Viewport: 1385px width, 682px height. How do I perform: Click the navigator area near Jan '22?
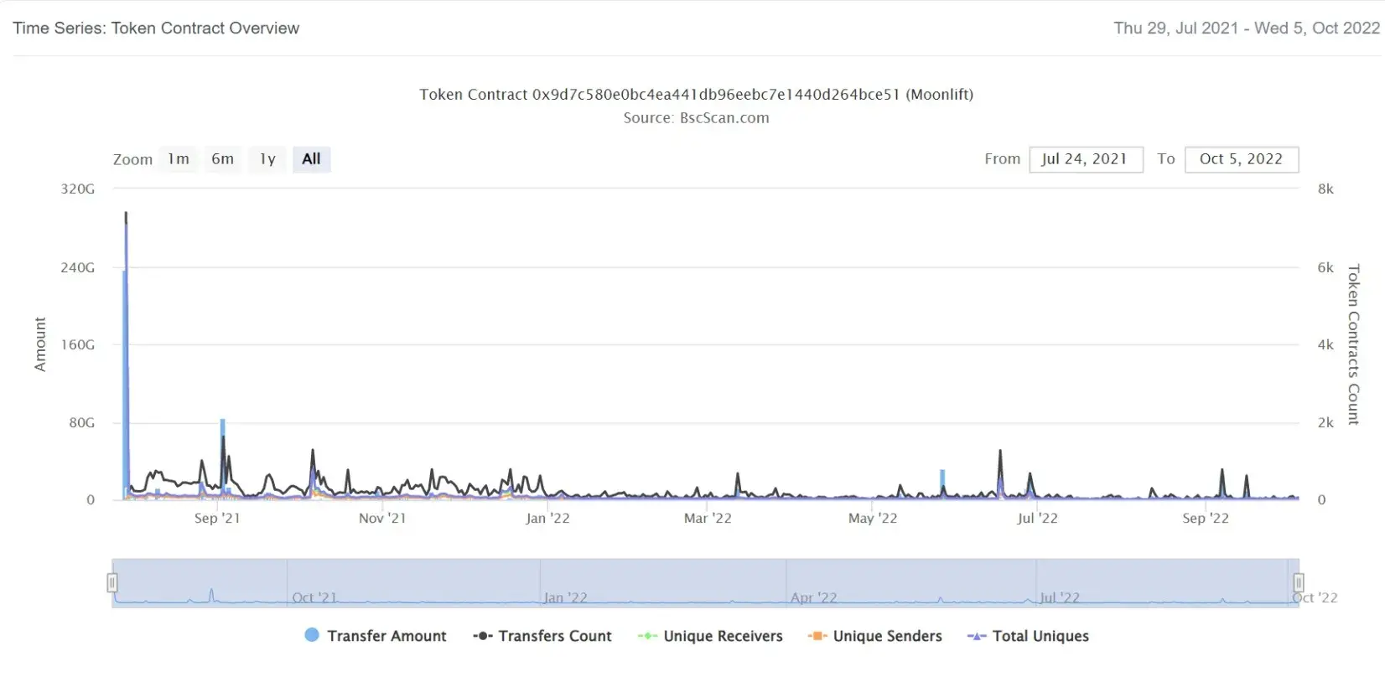565,597
